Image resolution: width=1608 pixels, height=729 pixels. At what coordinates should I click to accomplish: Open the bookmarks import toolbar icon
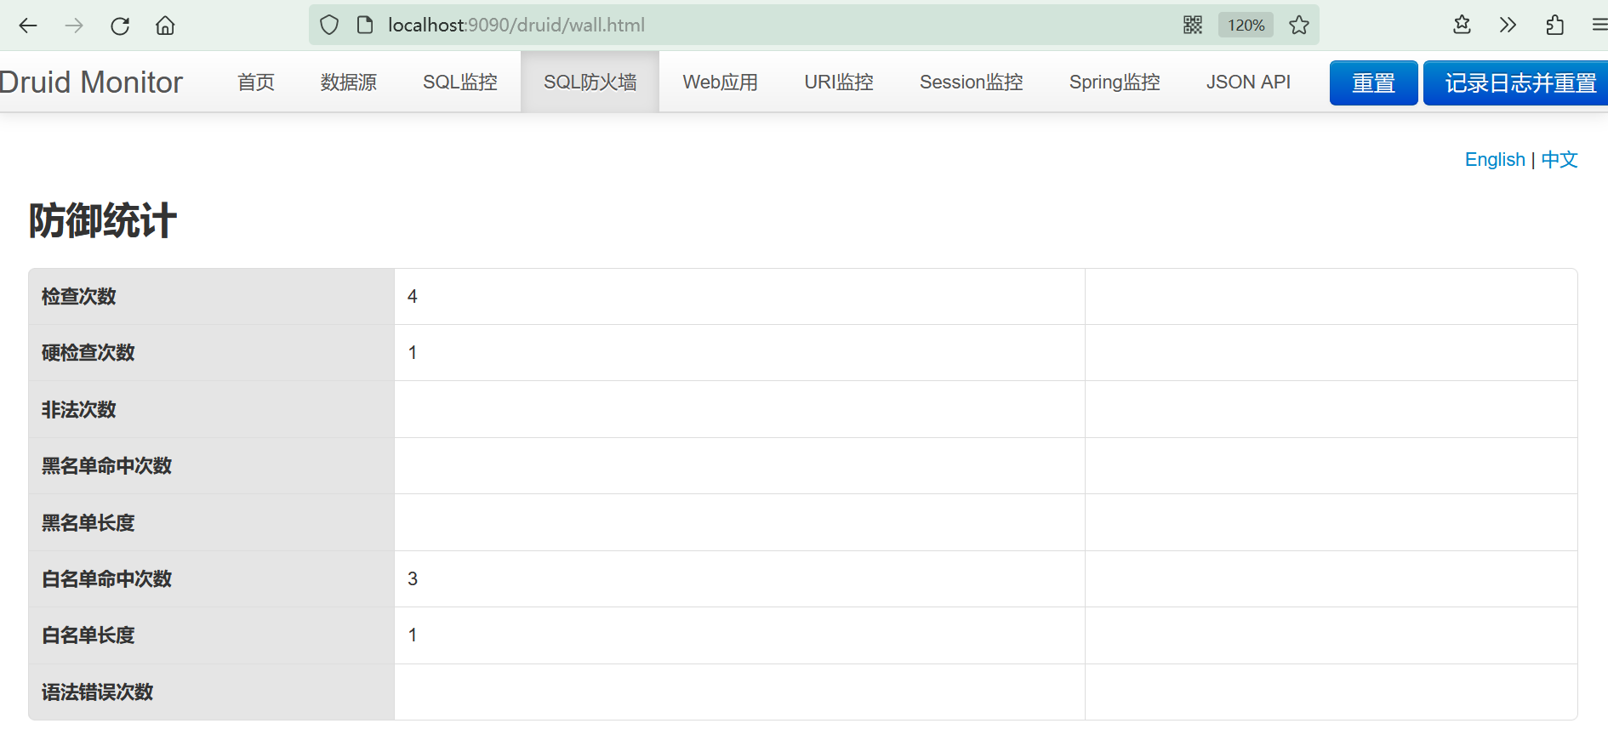pos(1462,26)
